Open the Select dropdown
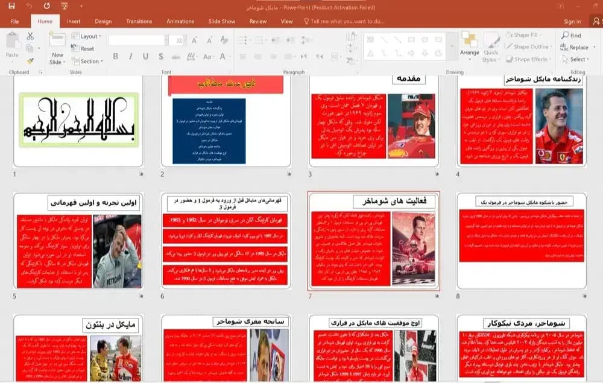The width and height of the screenshot is (603, 383). tap(575, 59)
